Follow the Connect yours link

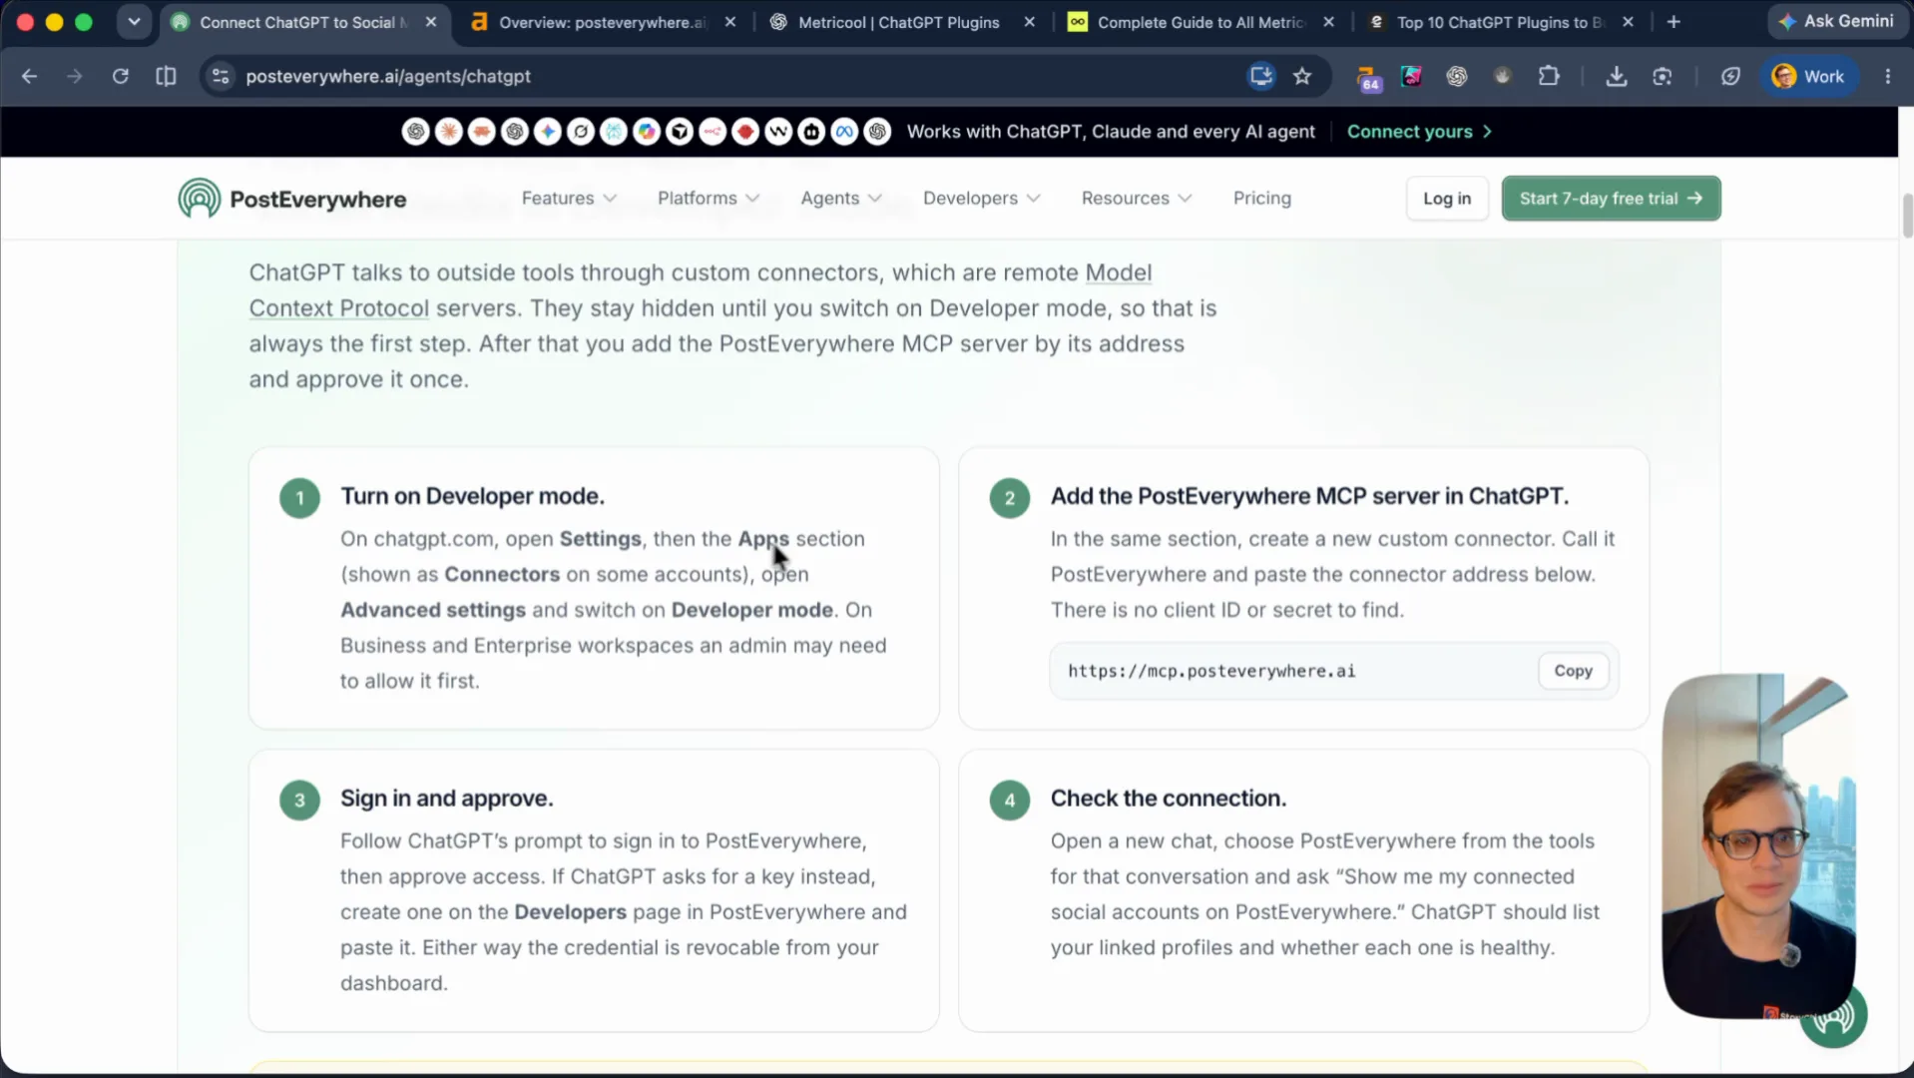coord(1419,132)
